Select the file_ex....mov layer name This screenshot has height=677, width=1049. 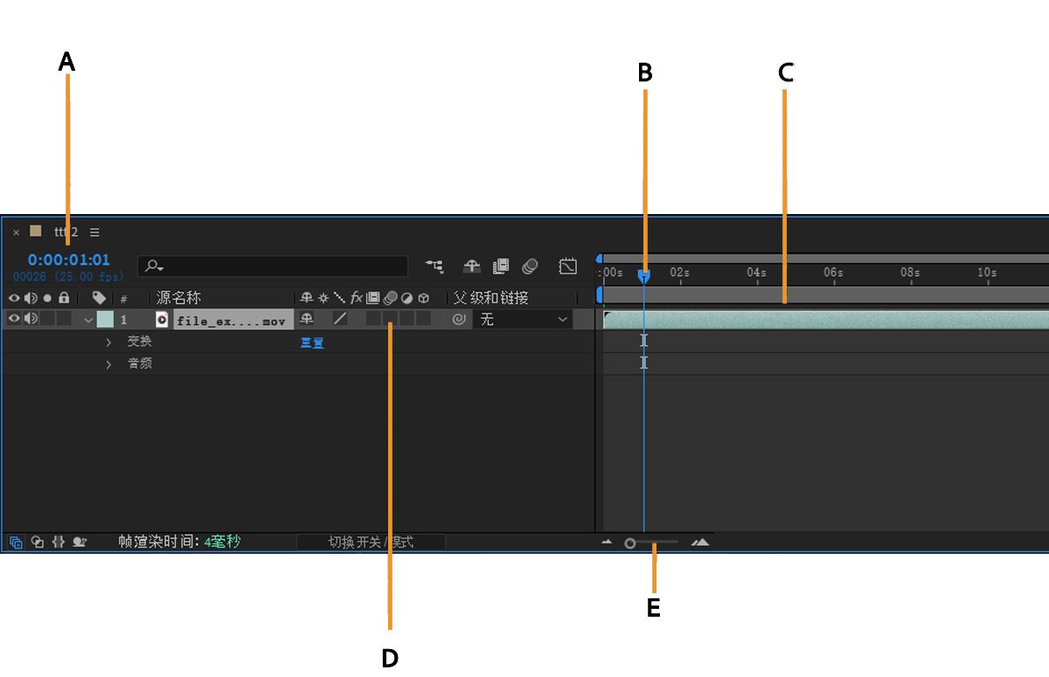[x=232, y=321]
